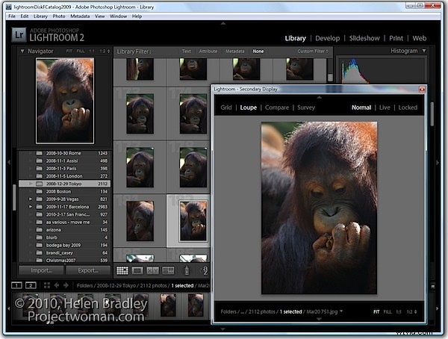
Task: Click the a-z sort direction icon
Action: pos(205,270)
